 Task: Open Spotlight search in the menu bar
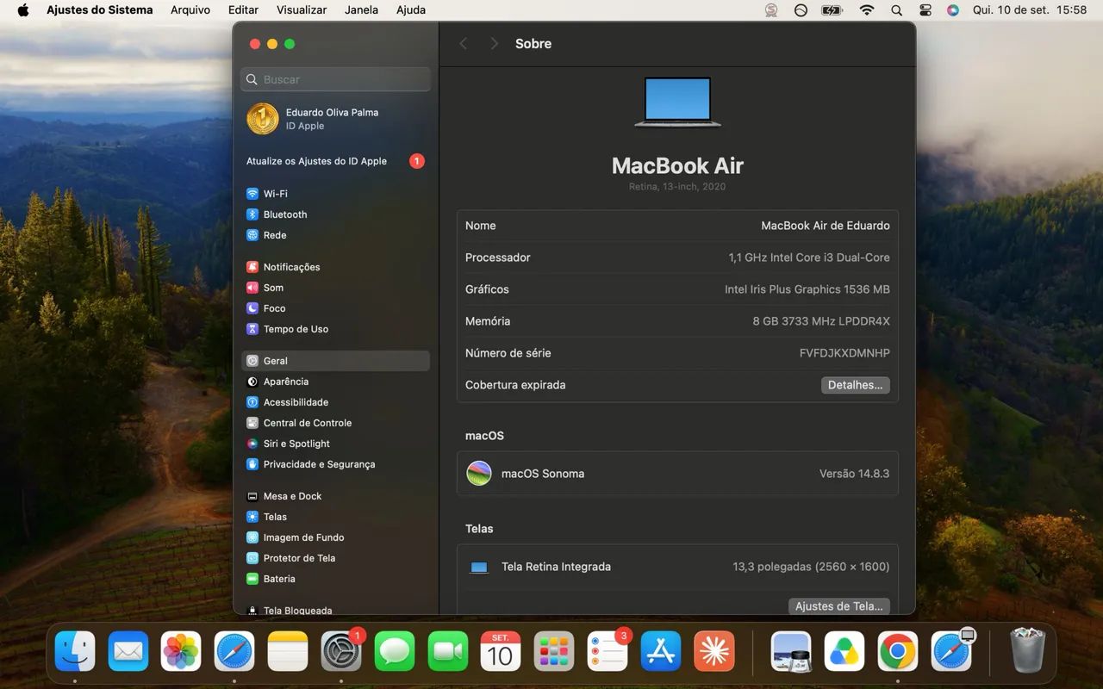click(x=896, y=10)
